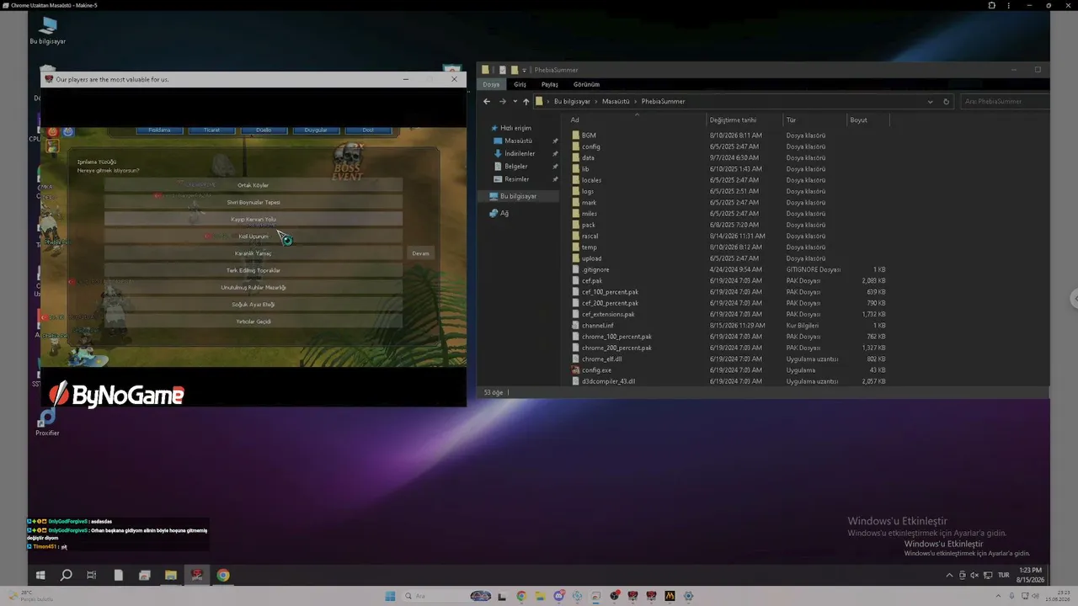Click the channel.inf file icon
The width and height of the screenshot is (1078, 606).
click(576, 325)
